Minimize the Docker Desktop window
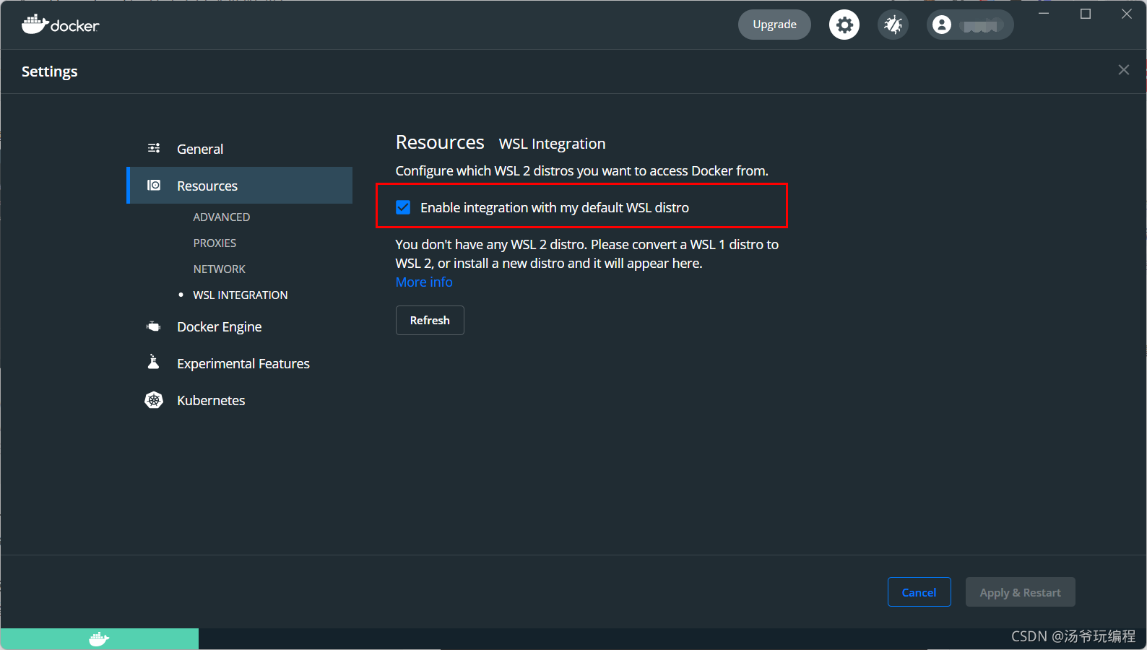Screen dimensions: 1147x650 pyautogui.click(x=1044, y=14)
